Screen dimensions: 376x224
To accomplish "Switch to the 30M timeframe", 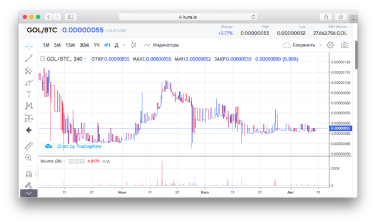I will (x=84, y=45).
